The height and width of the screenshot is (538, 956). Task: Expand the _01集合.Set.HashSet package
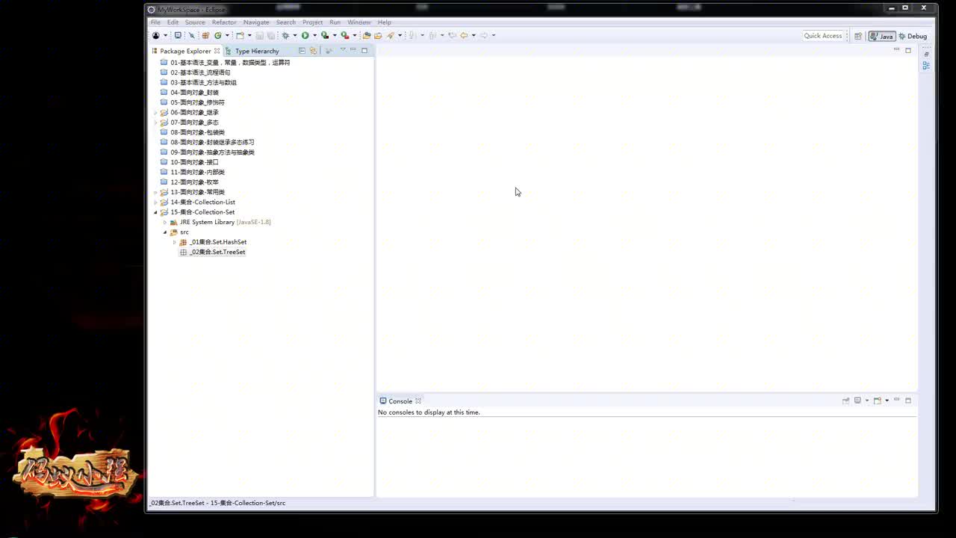174,242
